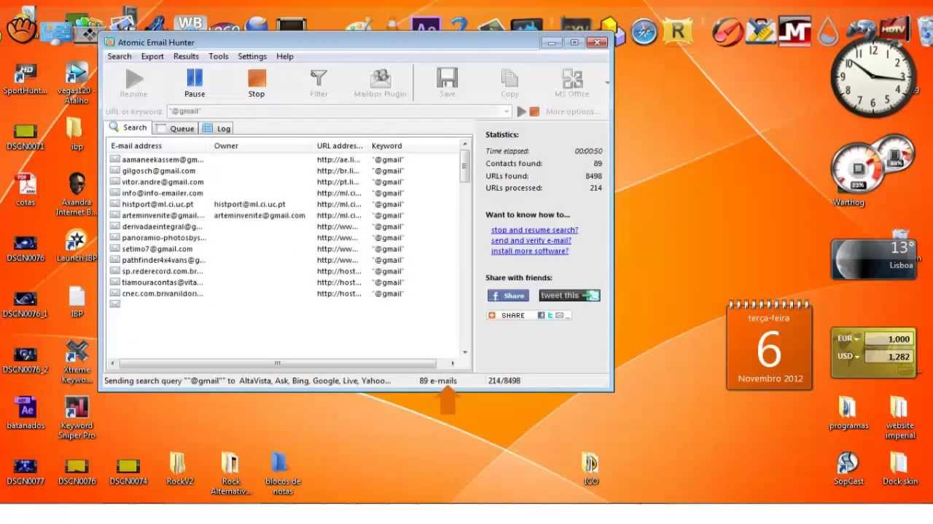
Task: Open More options link
Action: pos(572,111)
